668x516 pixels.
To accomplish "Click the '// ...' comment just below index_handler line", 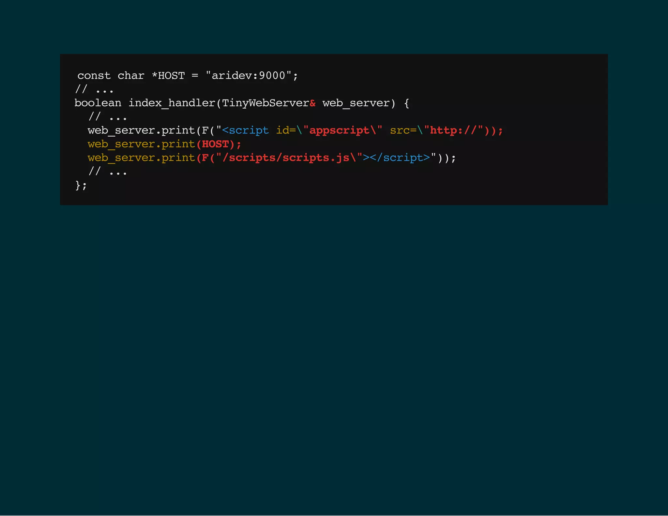I will click(x=108, y=116).
